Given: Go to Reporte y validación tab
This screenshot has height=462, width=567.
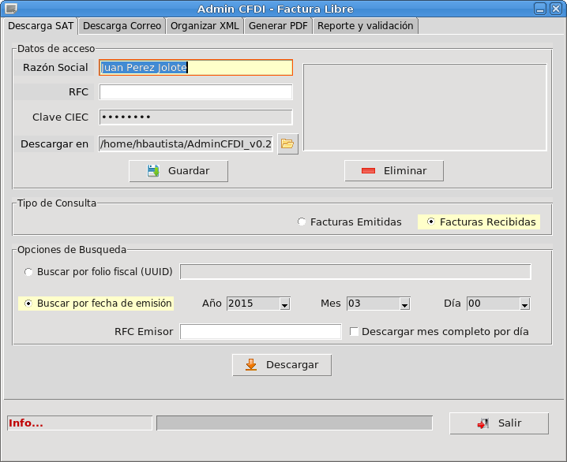Looking at the screenshot, I should (365, 26).
